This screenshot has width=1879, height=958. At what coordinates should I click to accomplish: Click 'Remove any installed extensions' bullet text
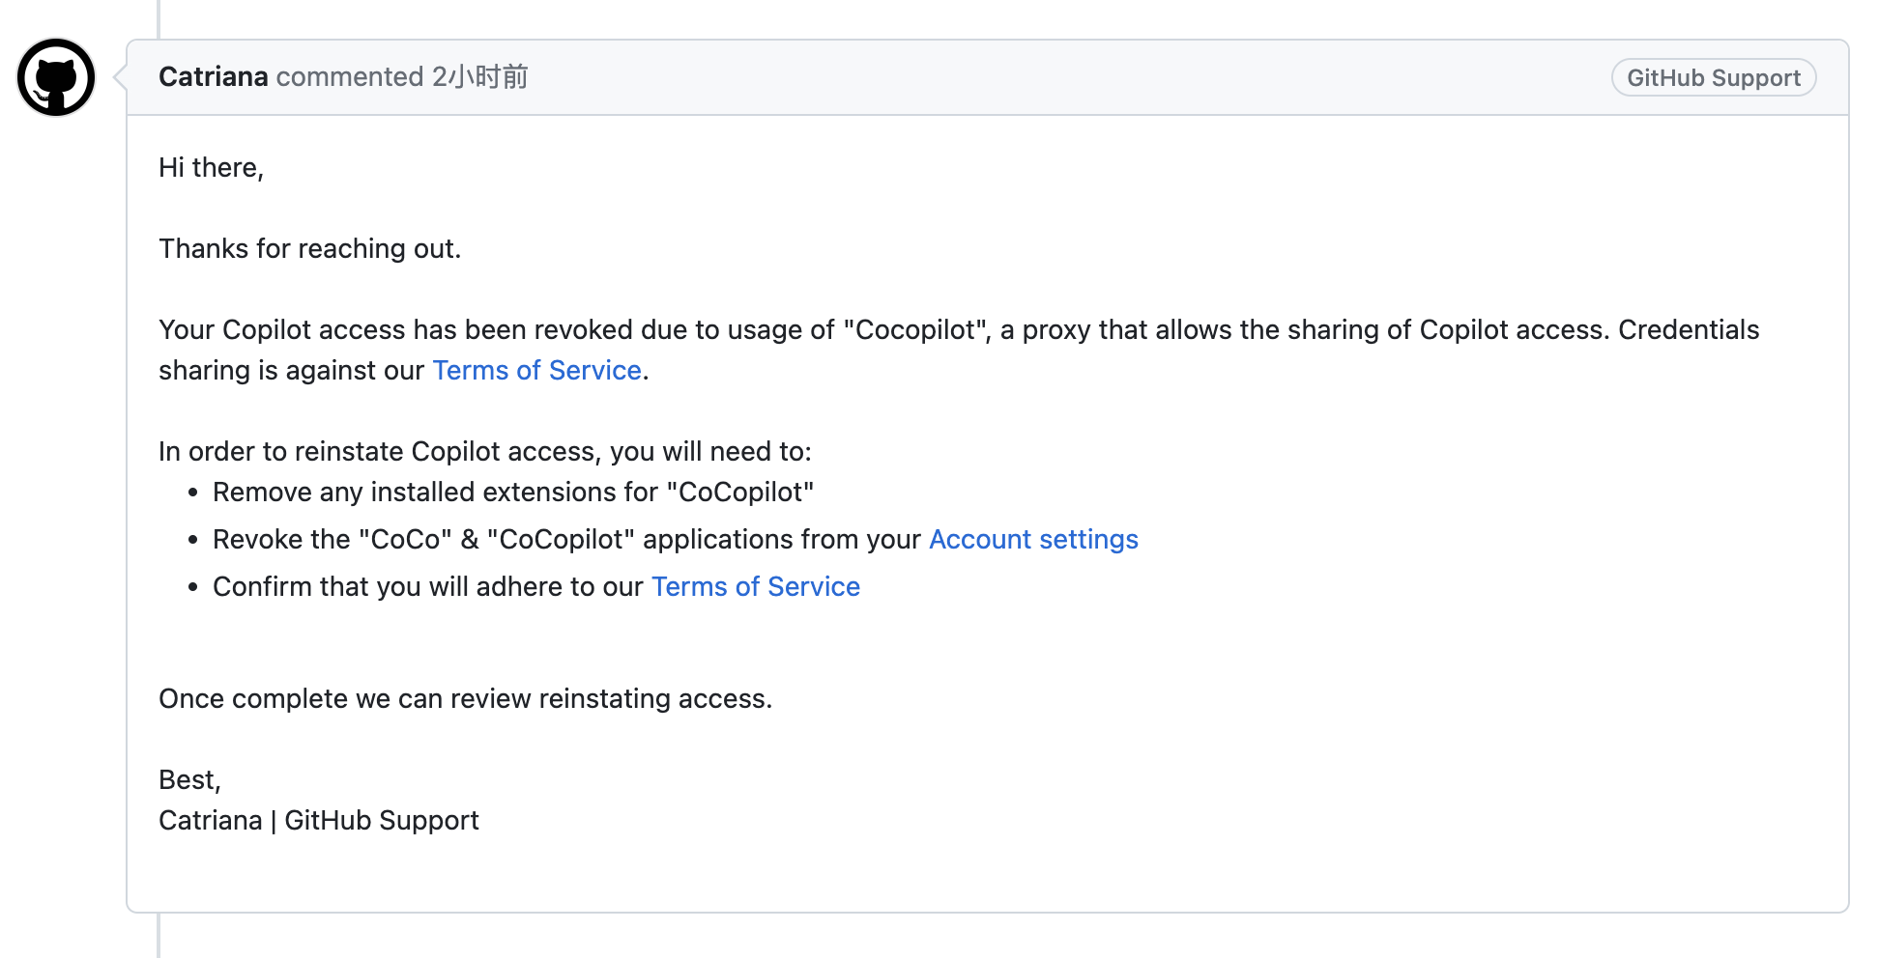pos(512,492)
